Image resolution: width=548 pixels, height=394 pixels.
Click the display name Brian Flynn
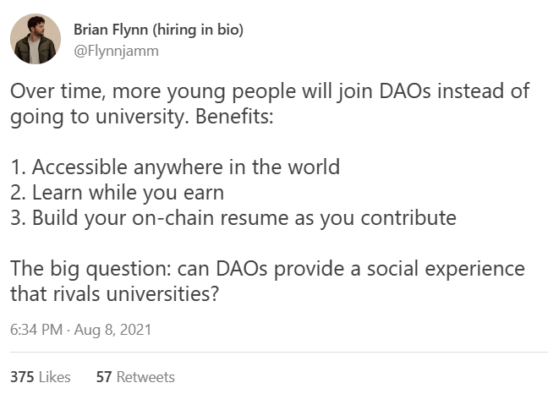(111, 30)
